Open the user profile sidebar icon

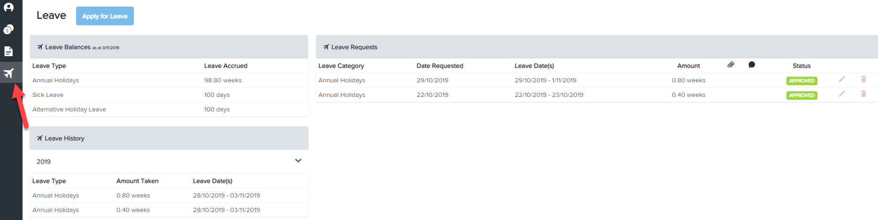(8, 7)
